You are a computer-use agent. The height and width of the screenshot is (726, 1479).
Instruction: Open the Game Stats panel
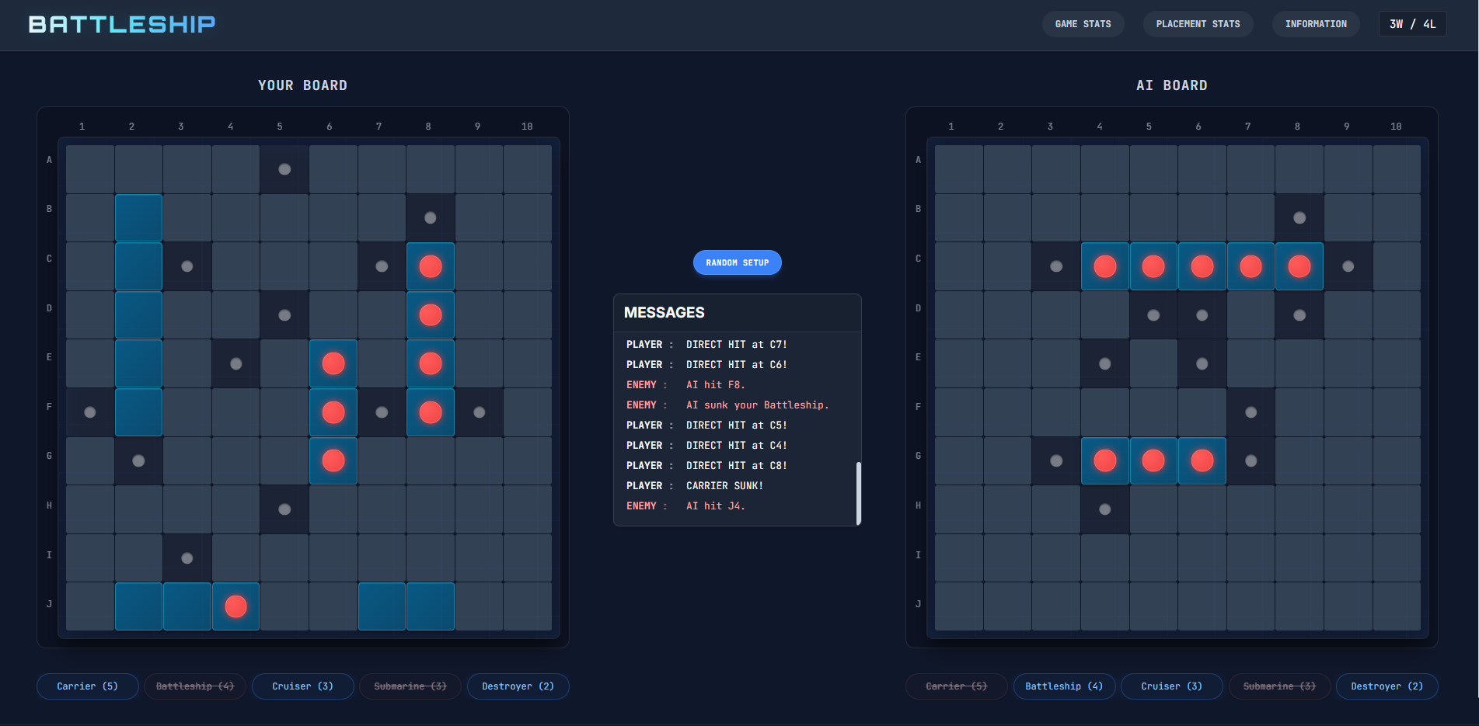point(1083,24)
